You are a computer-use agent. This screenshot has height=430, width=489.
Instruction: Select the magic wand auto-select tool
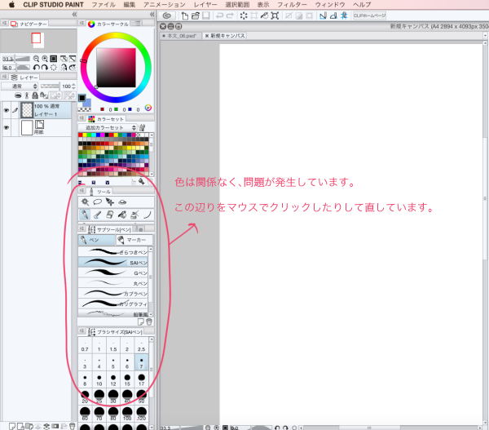pos(85,202)
